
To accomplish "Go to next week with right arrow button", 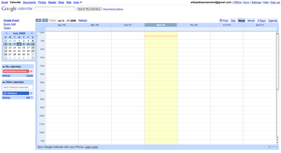I will coord(45,20).
